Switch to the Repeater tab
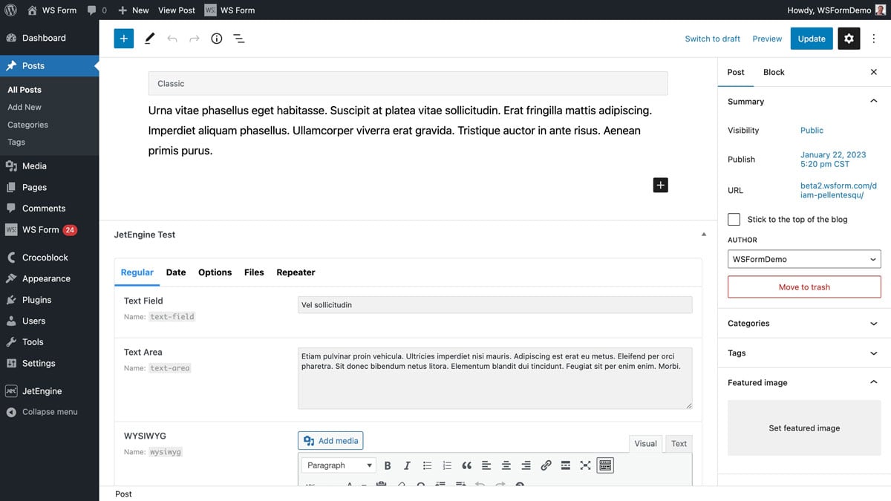Image resolution: width=891 pixels, height=501 pixels. [x=296, y=272]
